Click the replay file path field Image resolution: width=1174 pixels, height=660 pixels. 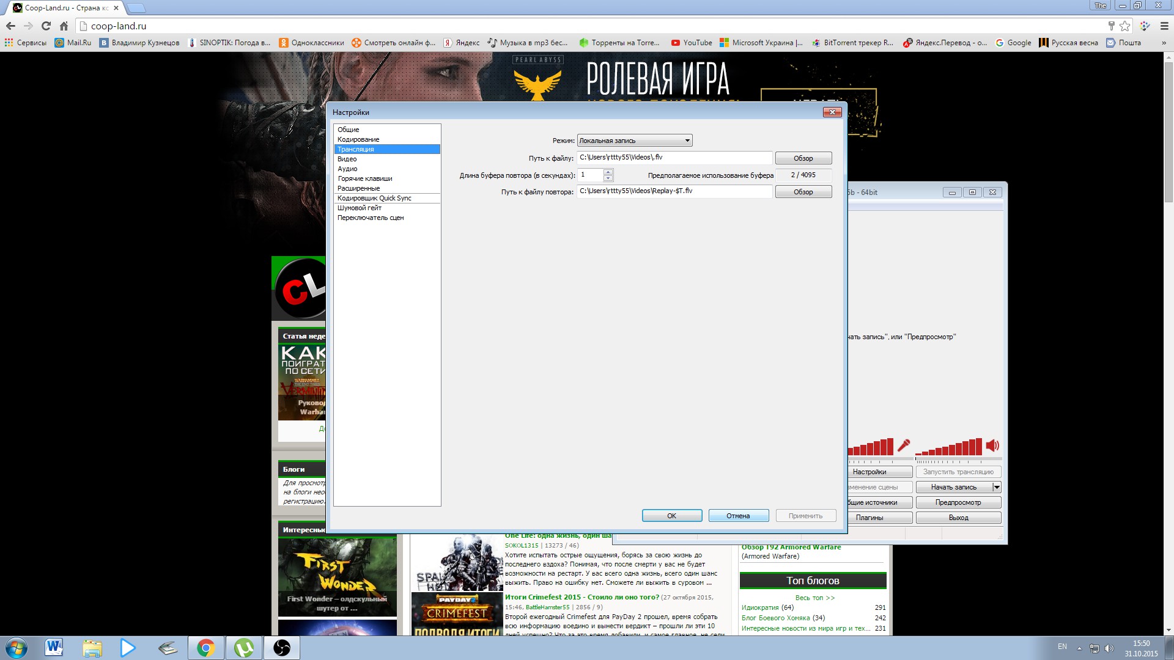(x=674, y=191)
